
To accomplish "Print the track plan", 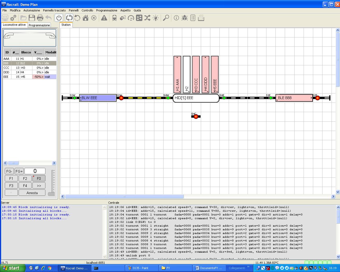I will click(x=40, y=18).
